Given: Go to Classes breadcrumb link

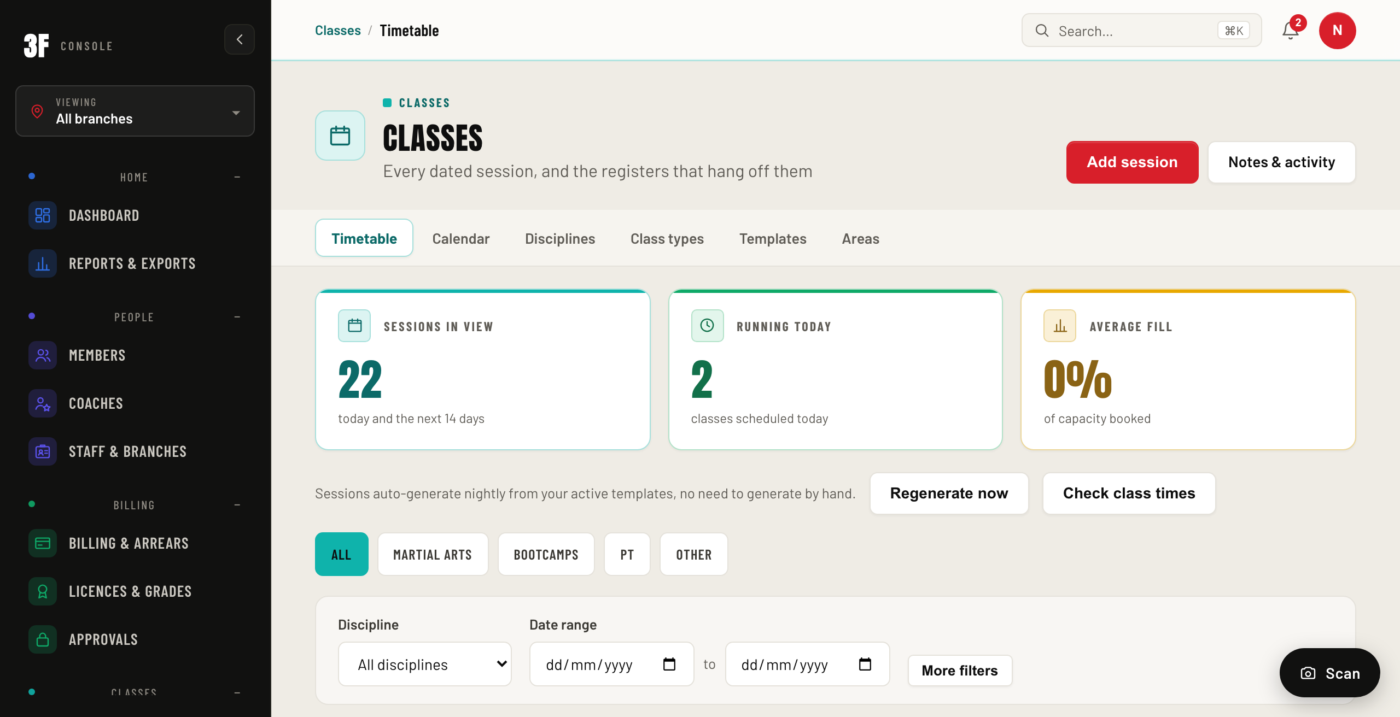Looking at the screenshot, I should click(x=337, y=30).
